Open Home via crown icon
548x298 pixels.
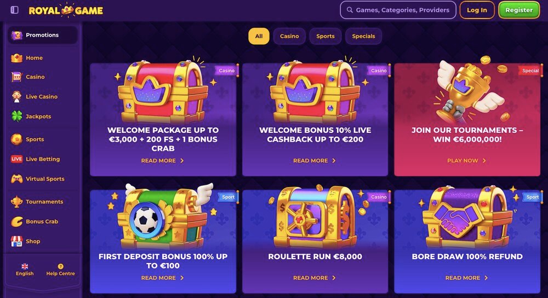(16, 58)
